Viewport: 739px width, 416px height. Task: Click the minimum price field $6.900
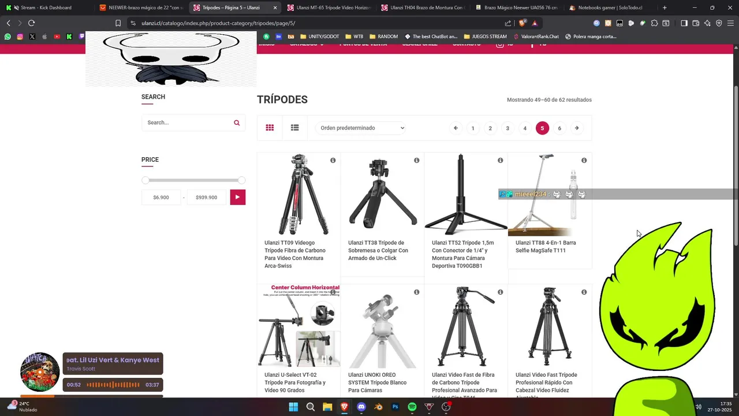tap(161, 197)
